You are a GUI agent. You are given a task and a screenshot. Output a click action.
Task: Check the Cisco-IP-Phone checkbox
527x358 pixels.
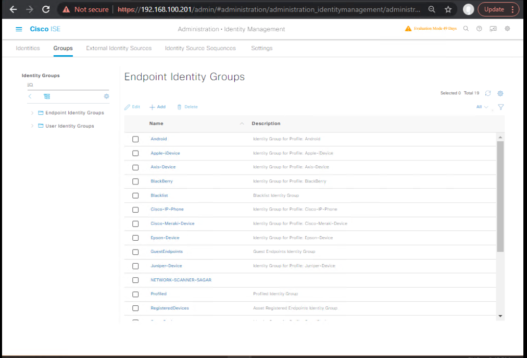pyautogui.click(x=135, y=209)
